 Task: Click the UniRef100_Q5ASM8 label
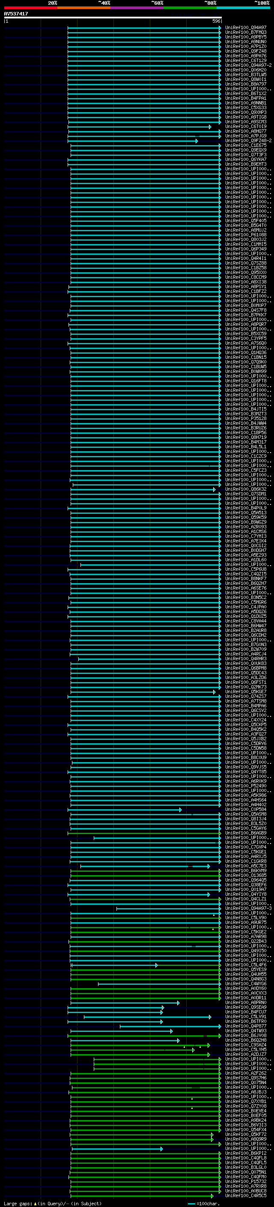pyautogui.click(x=246, y=814)
